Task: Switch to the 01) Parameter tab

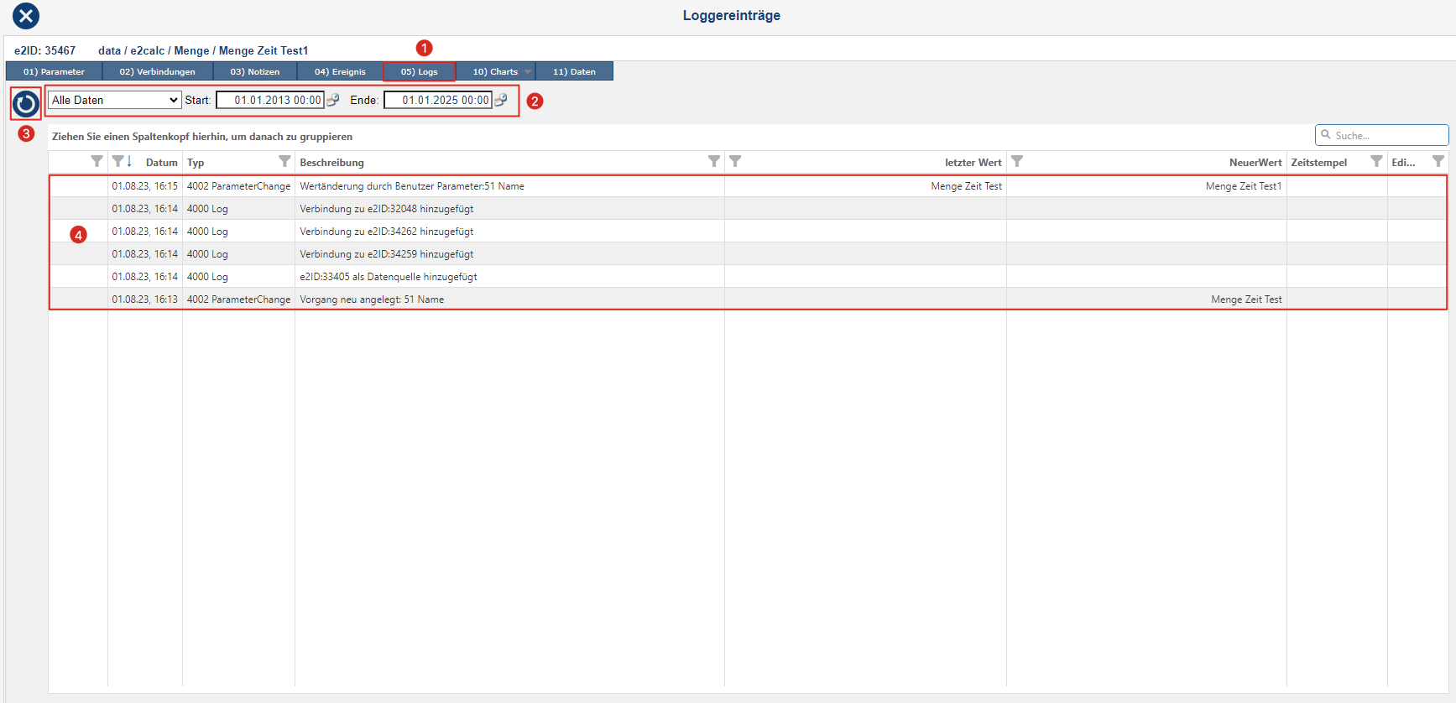Action: pos(54,72)
